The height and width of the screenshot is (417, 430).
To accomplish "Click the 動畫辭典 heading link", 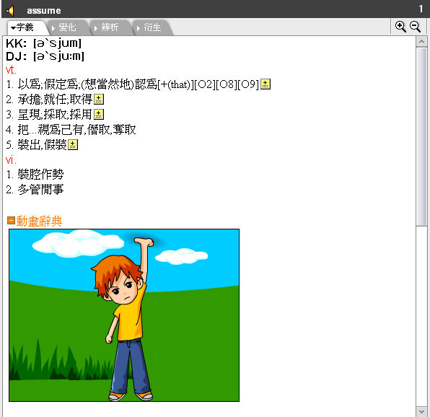I will pyautogui.click(x=39, y=221).
